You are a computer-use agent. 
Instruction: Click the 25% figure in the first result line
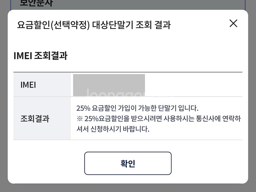click(83, 108)
